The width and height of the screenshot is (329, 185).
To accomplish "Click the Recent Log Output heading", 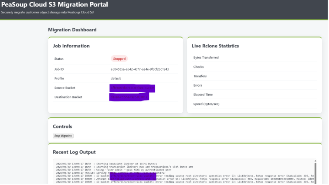I will [74, 152].
